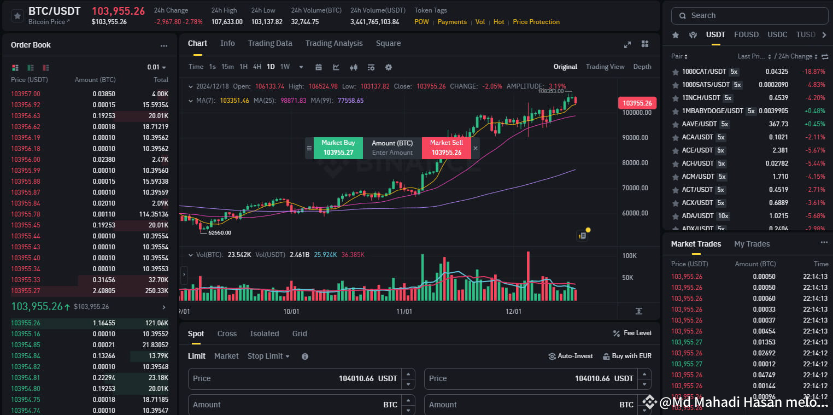Open the Trading Analysis tab
The width and height of the screenshot is (833, 415).
(x=334, y=43)
